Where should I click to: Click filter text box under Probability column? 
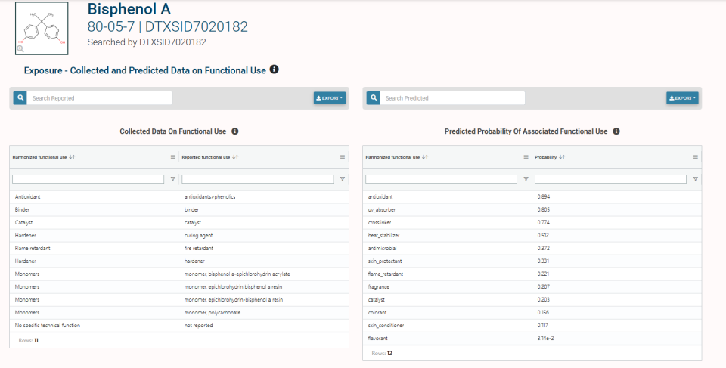pyautogui.click(x=610, y=179)
